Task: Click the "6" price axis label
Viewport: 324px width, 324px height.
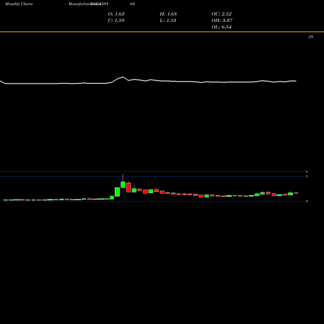Action: coord(307,172)
